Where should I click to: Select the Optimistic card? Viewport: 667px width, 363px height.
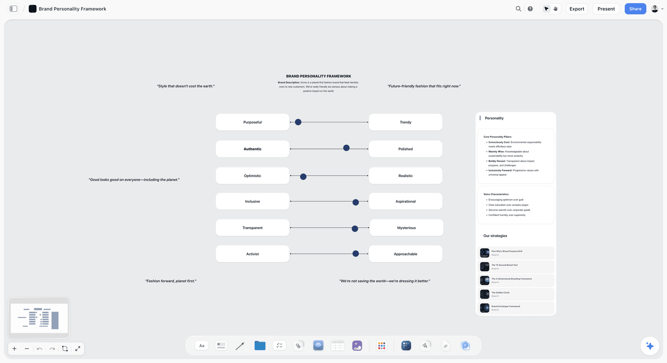click(x=252, y=176)
